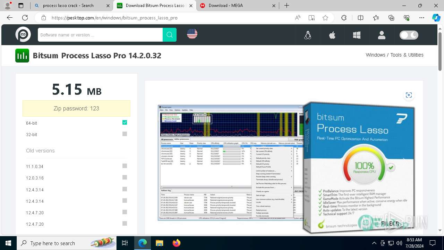Toggle split screen browser icon
The width and height of the screenshot is (444, 250).
(x=360, y=18)
